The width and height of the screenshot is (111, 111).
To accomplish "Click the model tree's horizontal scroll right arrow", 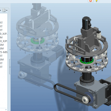I will click(x=6, y=110).
